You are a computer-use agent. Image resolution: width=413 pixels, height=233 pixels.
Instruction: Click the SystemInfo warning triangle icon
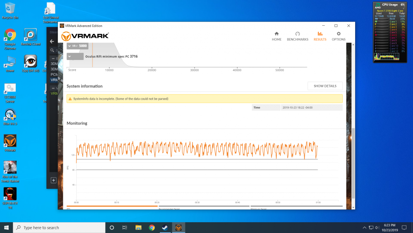tap(70, 99)
